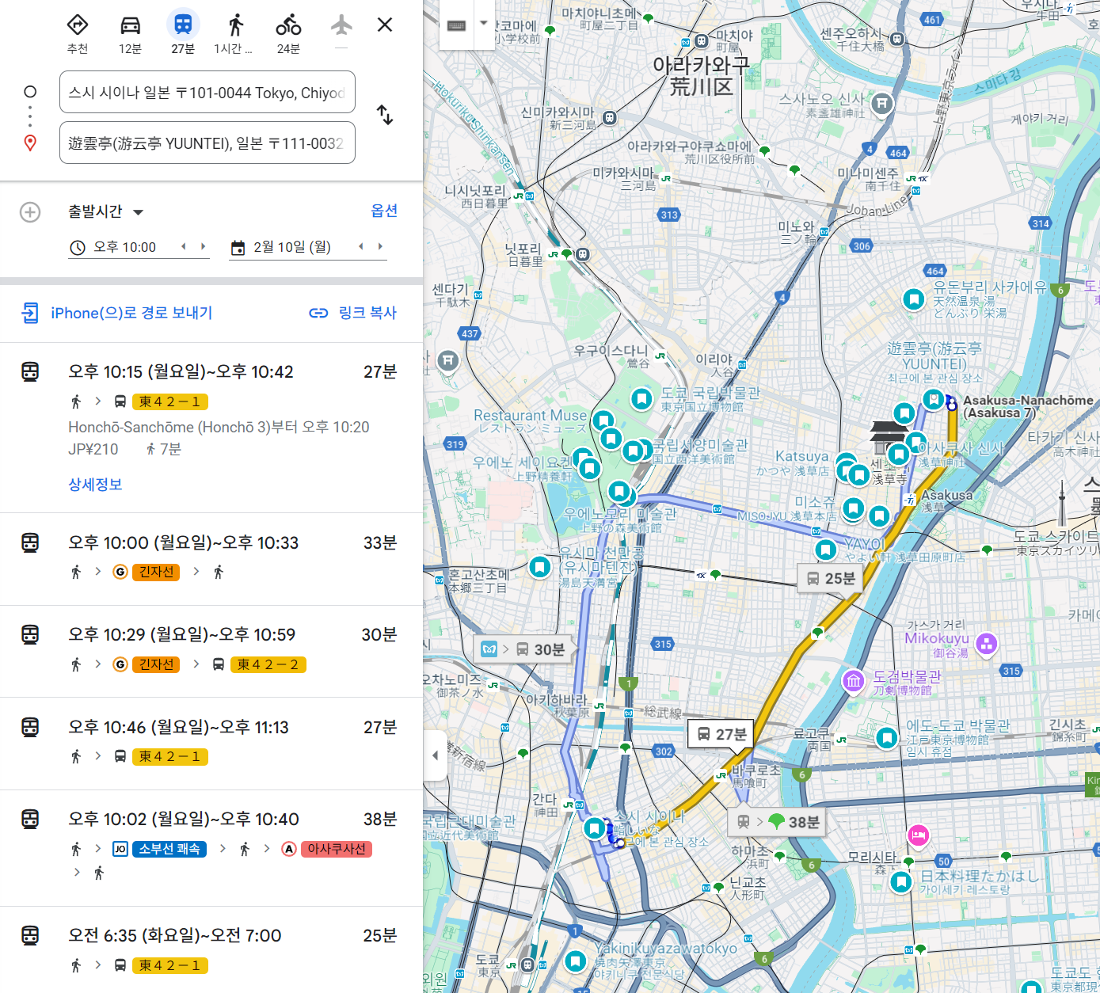
Task: Click the 스사노오 신사 shrine marker
Action: coord(882,104)
